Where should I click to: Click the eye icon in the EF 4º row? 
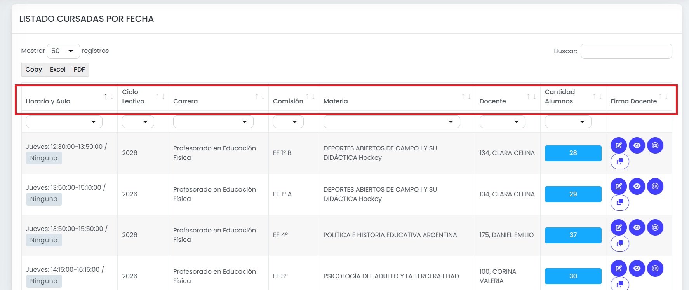(637, 227)
